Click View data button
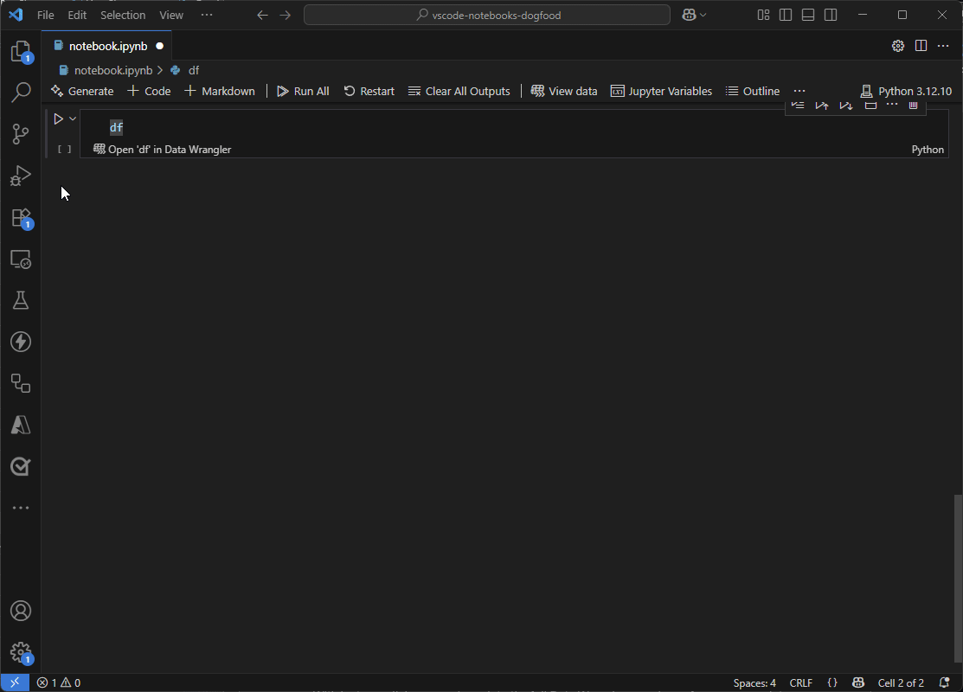 tap(564, 92)
